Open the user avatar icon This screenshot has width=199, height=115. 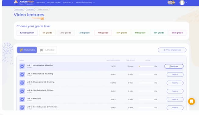coord(182,2)
